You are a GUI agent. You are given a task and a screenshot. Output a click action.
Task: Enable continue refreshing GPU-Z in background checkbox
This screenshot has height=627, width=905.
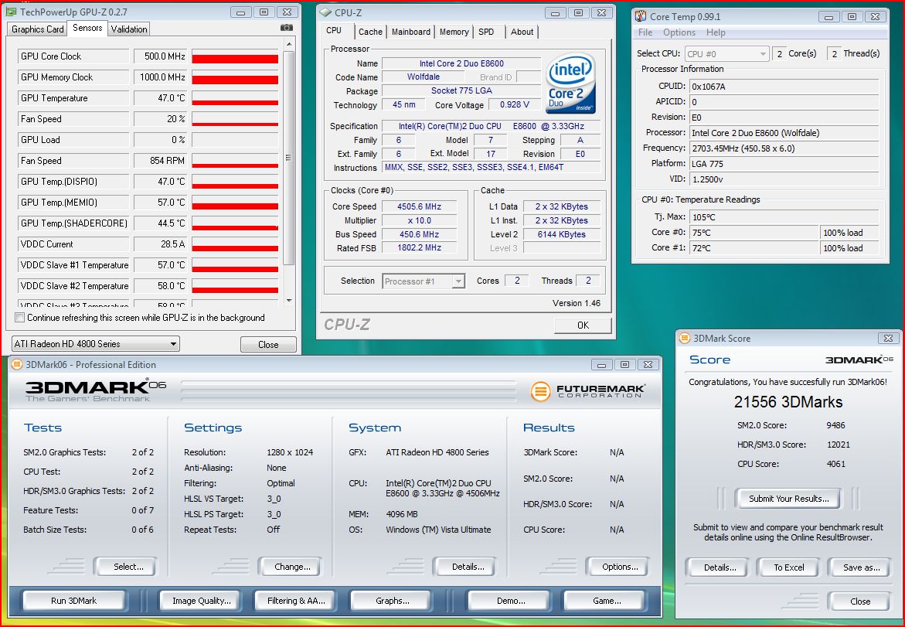tap(20, 318)
